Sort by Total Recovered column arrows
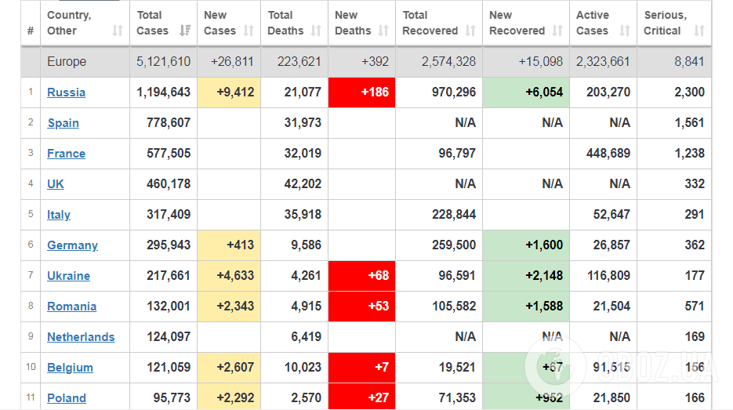The image size is (733, 410). 470,31
